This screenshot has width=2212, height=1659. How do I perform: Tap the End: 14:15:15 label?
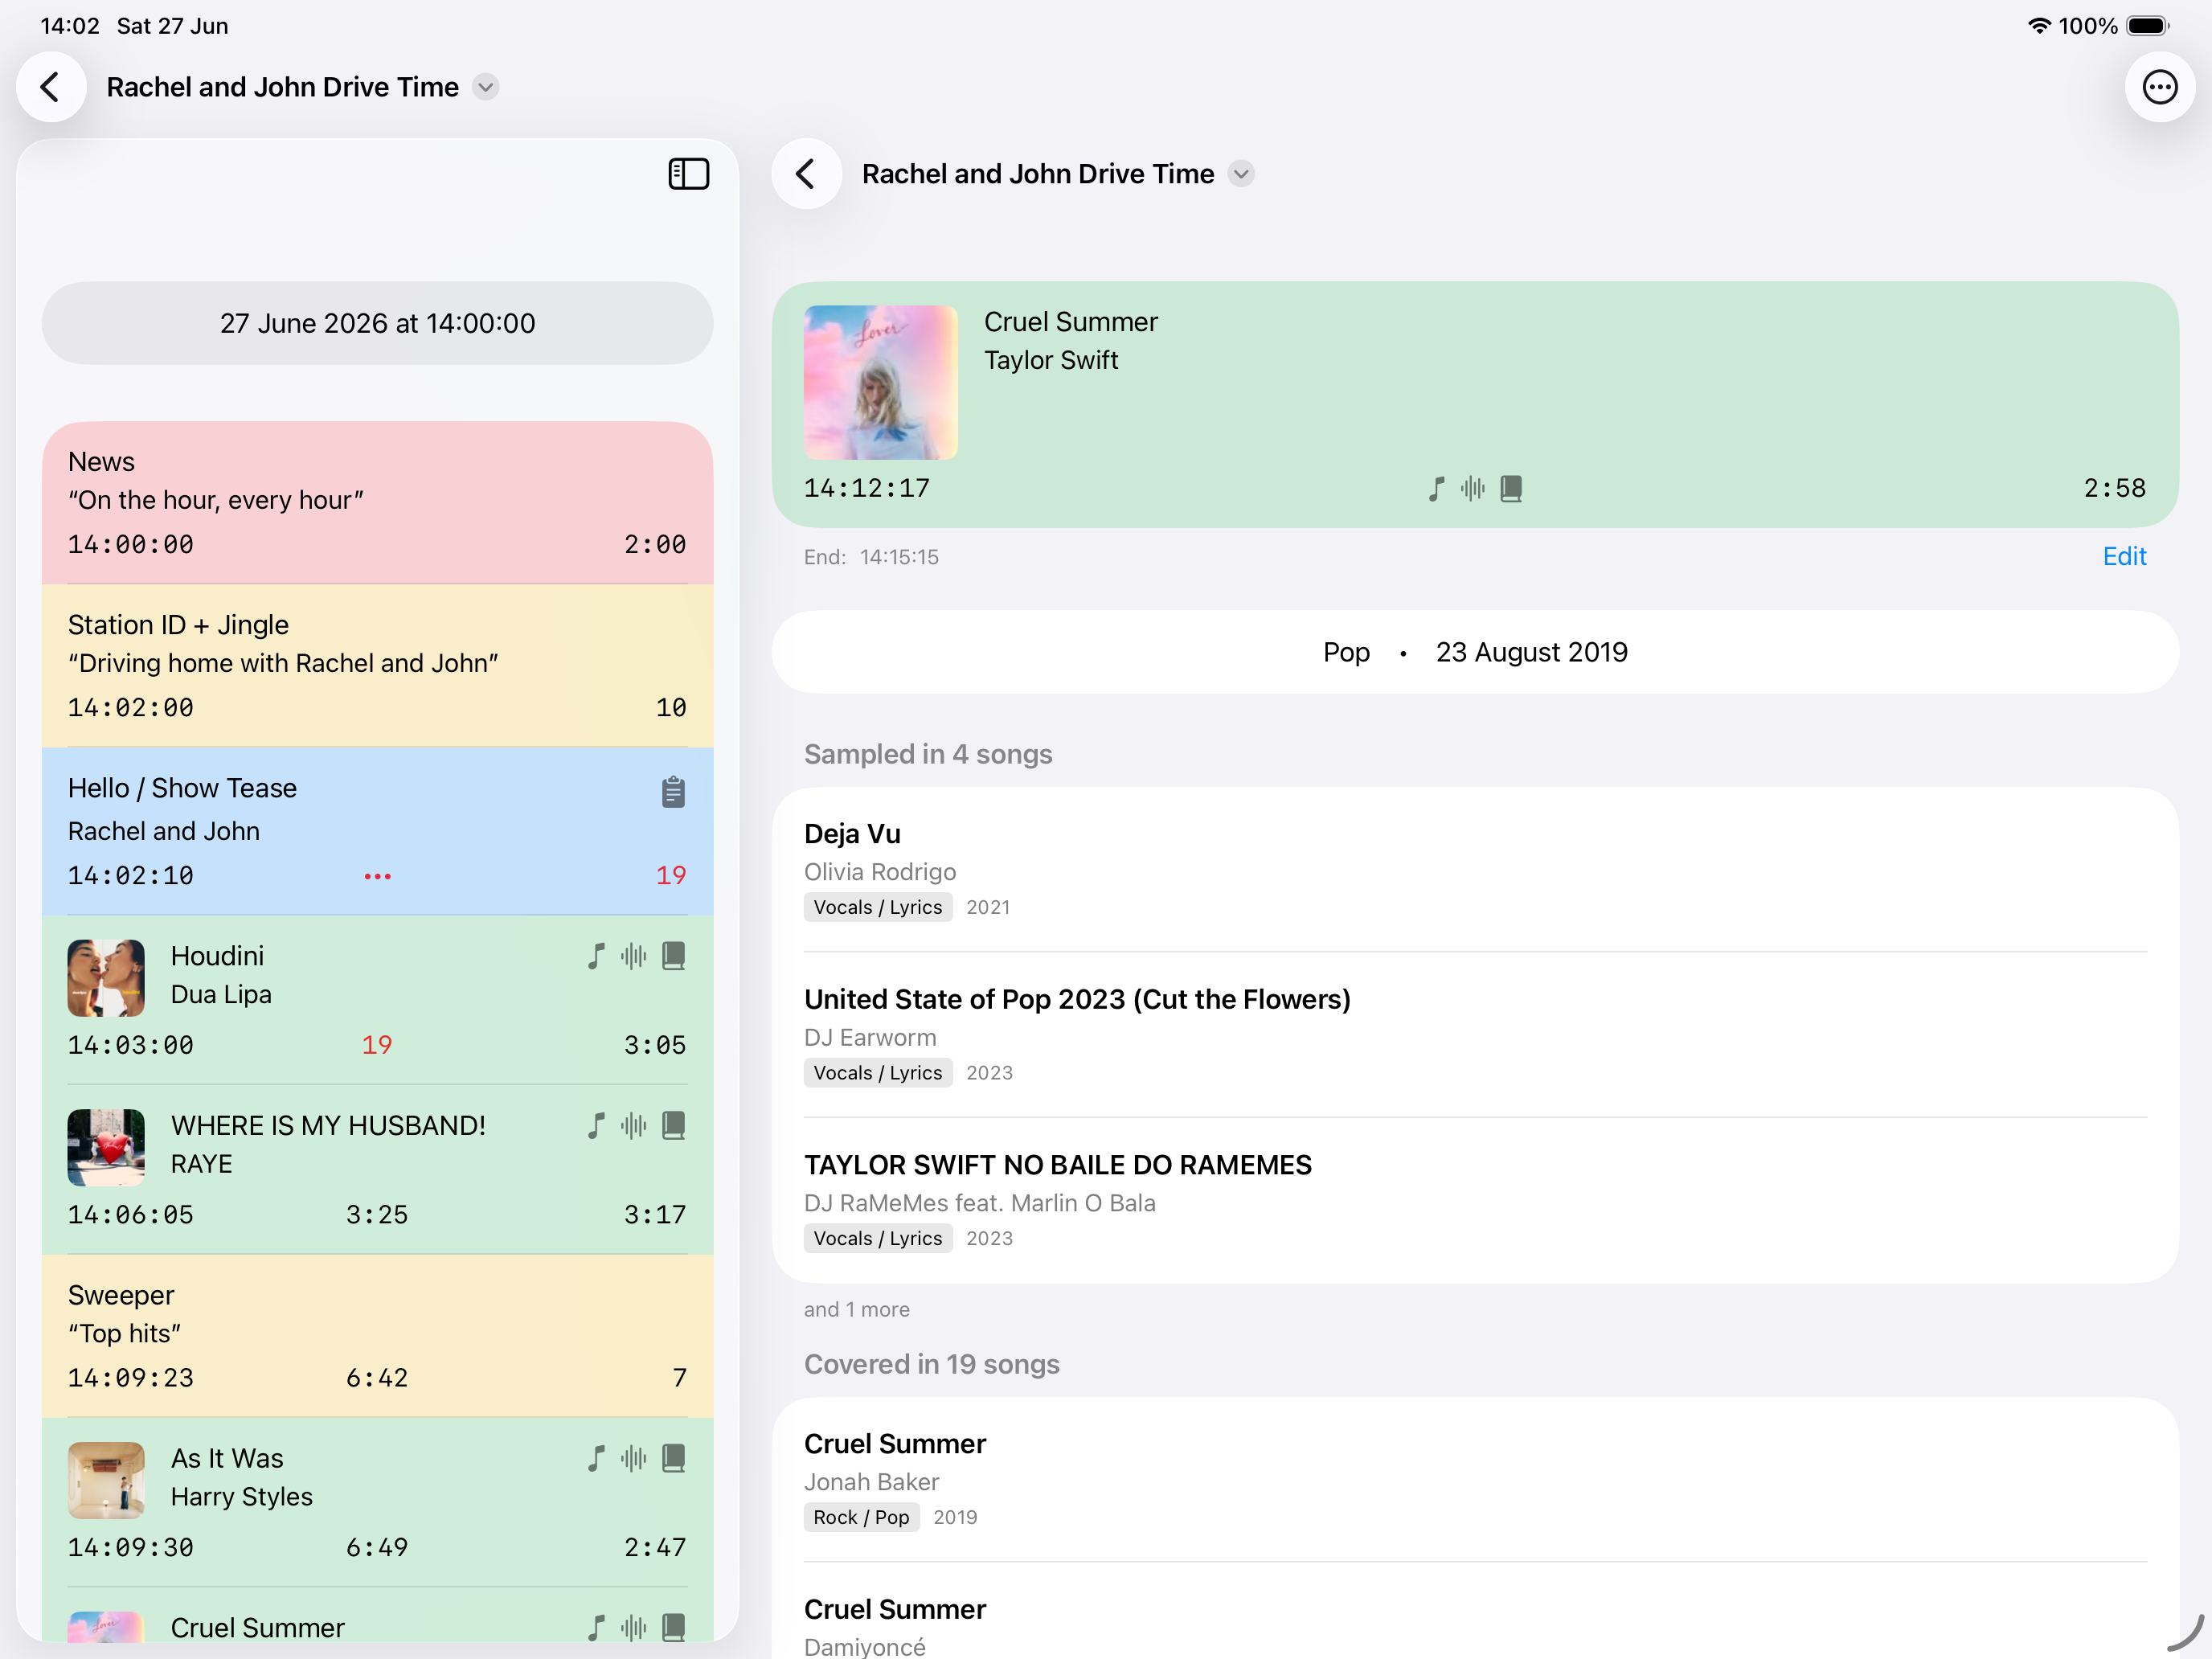[871, 558]
